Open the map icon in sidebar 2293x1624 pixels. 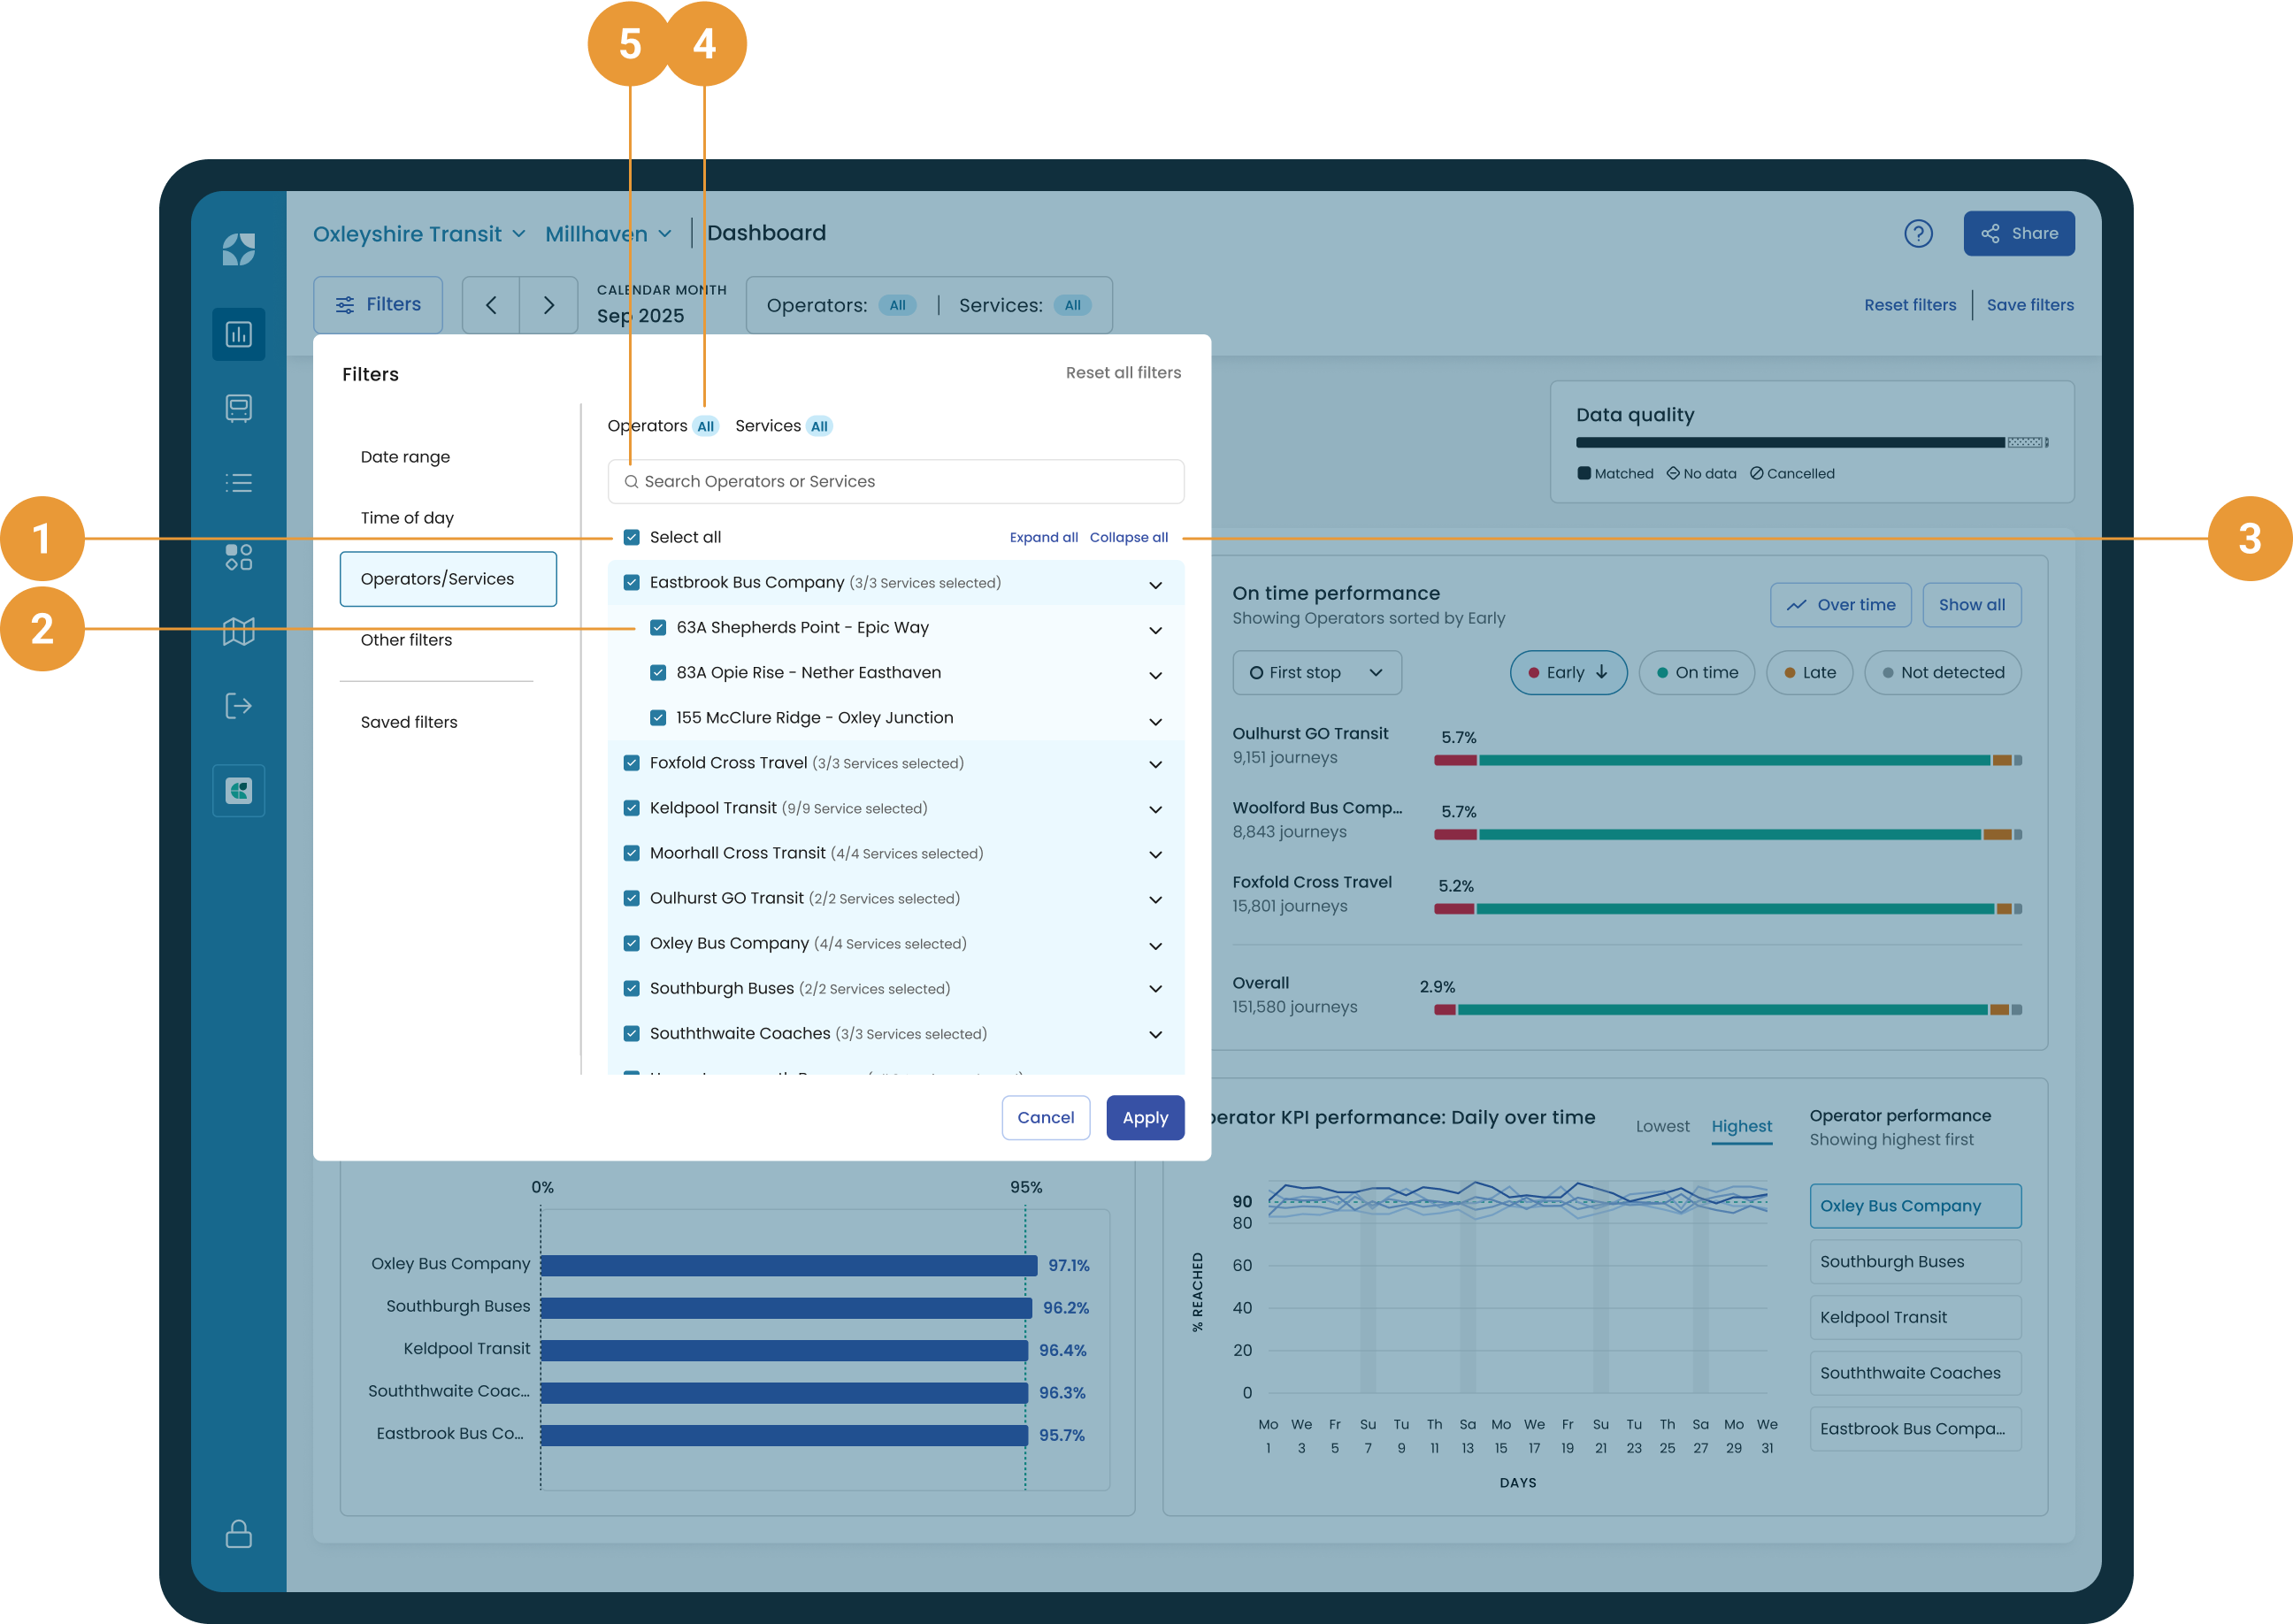[x=238, y=631]
